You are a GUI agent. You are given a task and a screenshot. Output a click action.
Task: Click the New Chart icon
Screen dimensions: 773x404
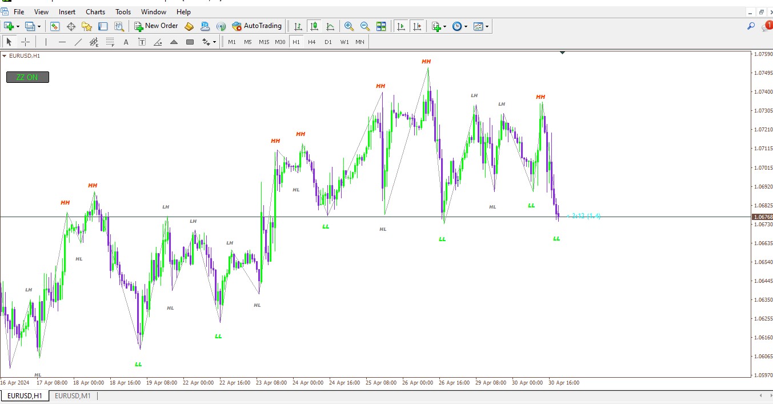[x=9, y=26]
